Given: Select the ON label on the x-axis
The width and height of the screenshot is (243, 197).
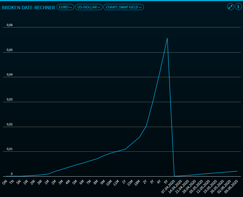Looking at the screenshot, I should 5,182.
